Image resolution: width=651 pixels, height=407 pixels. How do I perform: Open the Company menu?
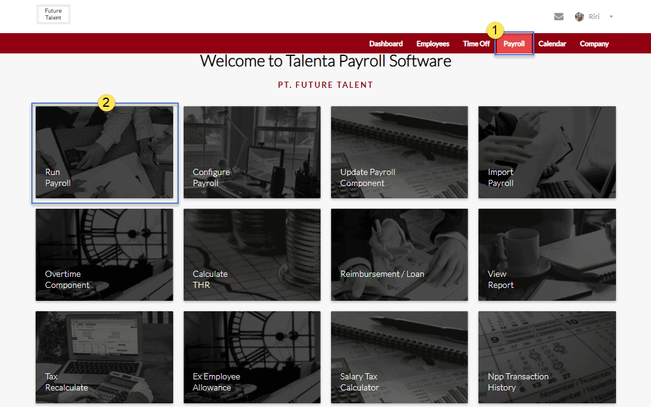[x=594, y=44]
